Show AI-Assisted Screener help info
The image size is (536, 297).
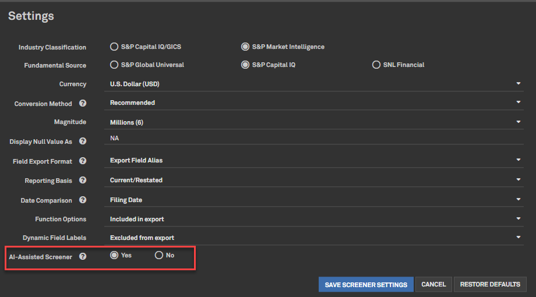pos(83,256)
